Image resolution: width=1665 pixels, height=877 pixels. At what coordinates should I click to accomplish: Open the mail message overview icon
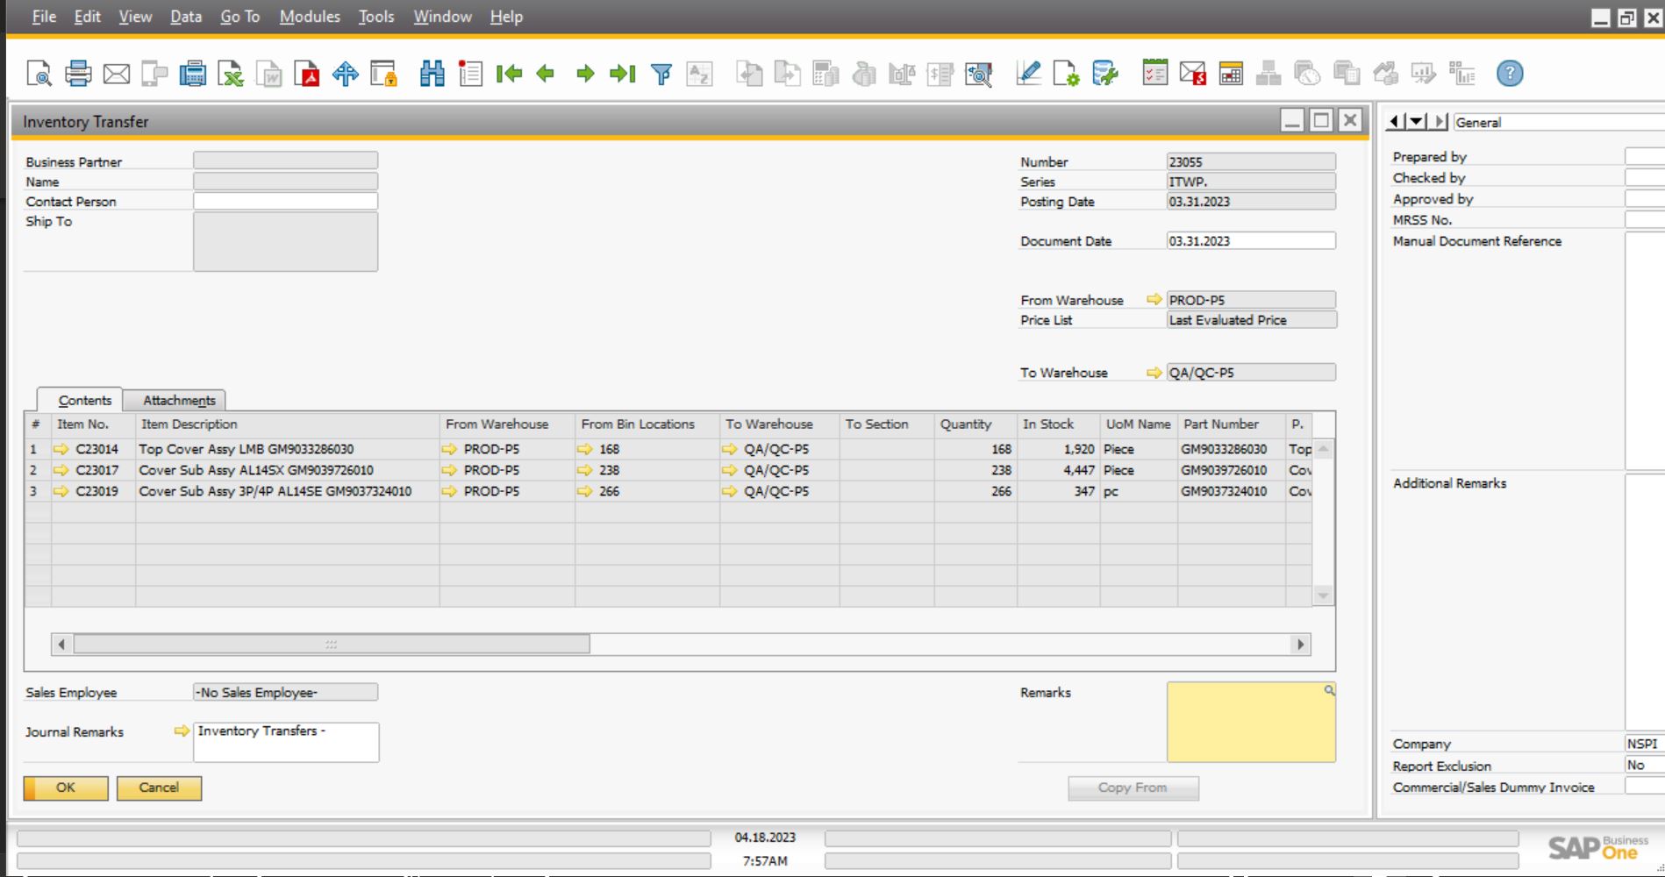click(x=1193, y=74)
